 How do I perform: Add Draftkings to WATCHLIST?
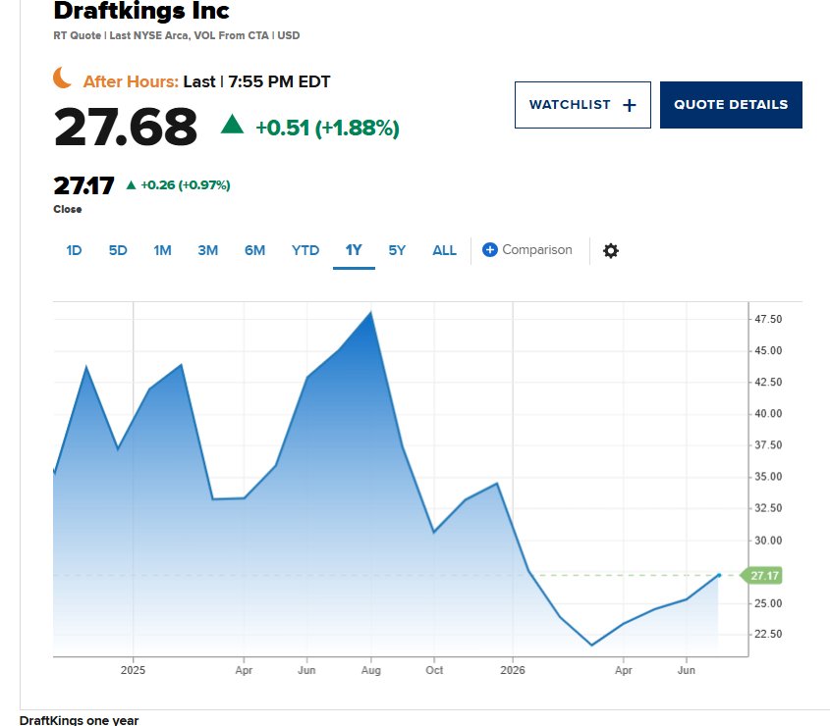tap(582, 105)
